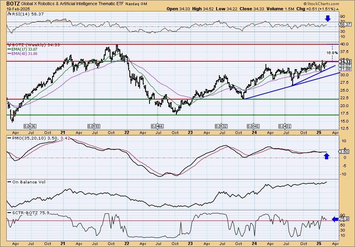Viewport: 355px width, 247px height.
Task: Click the '0.0431' distribution marker label
Action: click(x=285, y=126)
